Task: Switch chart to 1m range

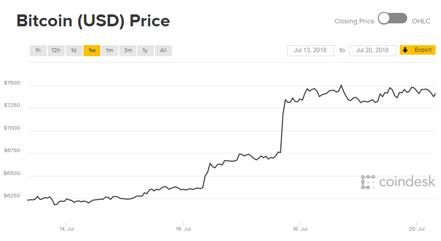Action: (x=109, y=50)
